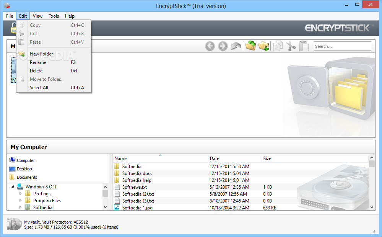Click the file list scrollbar down arrow
The height and width of the screenshot is (237, 382).
click(x=372, y=207)
